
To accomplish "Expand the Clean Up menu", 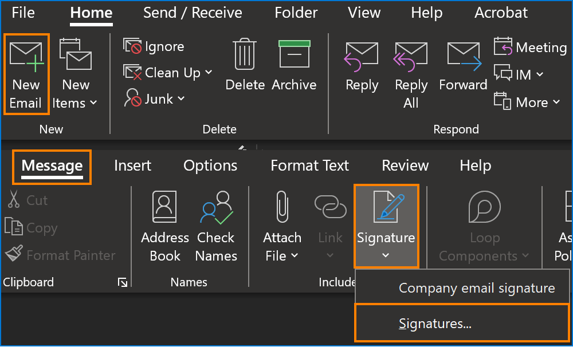I will pos(167,73).
